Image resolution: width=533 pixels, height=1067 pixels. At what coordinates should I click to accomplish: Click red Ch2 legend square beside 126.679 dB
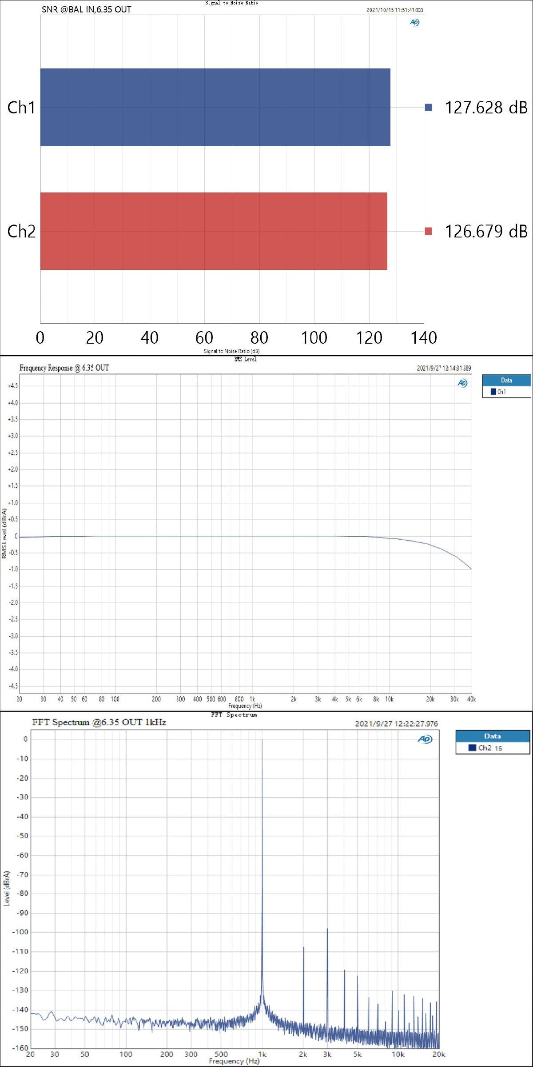[428, 231]
